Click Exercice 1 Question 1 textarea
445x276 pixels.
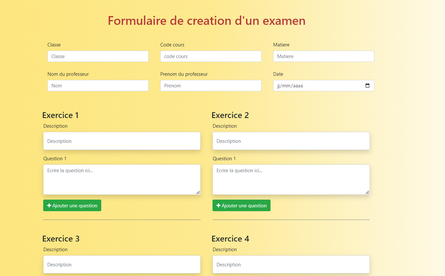[122, 180]
